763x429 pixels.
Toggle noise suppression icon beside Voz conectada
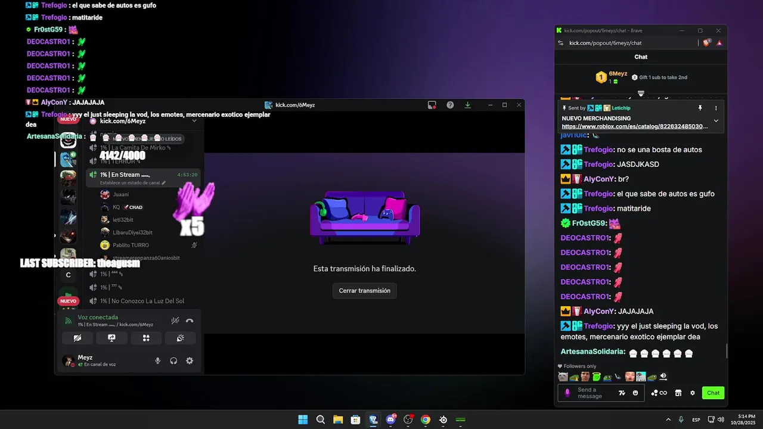(x=175, y=321)
